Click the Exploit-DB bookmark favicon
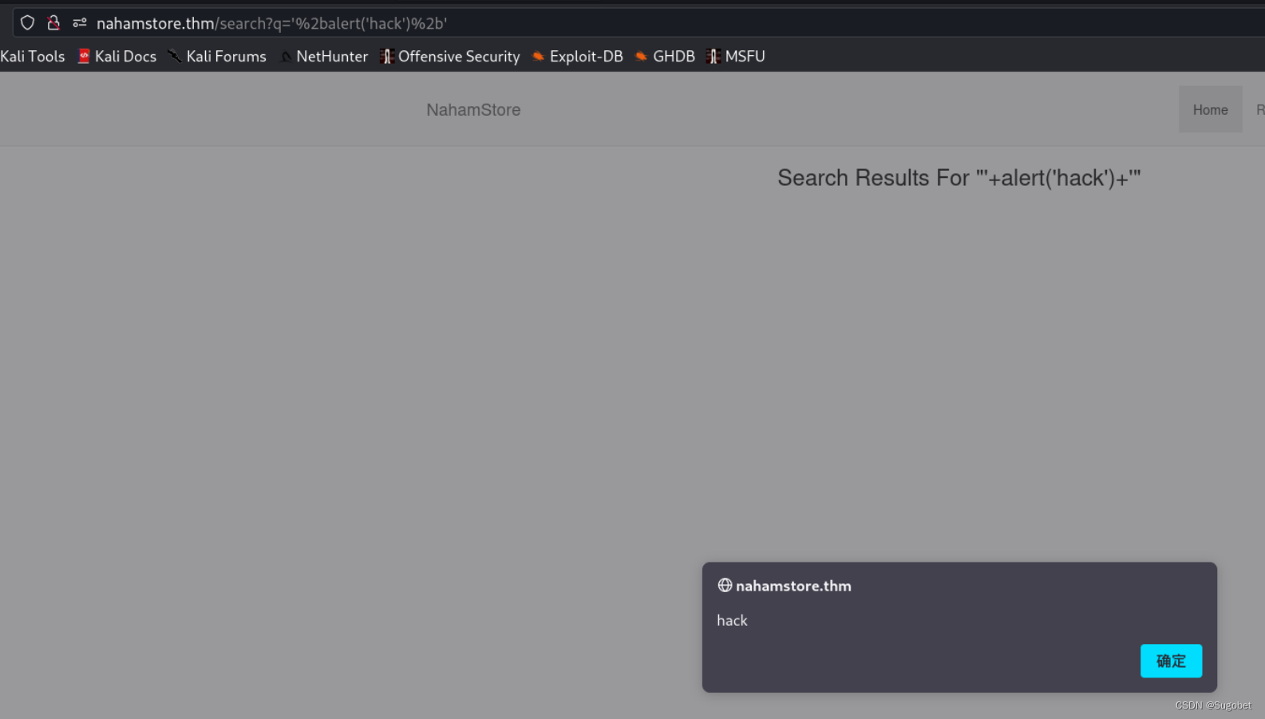 pos(538,56)
